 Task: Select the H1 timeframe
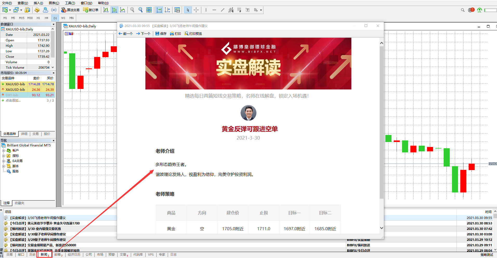click(x=38, y=18)
